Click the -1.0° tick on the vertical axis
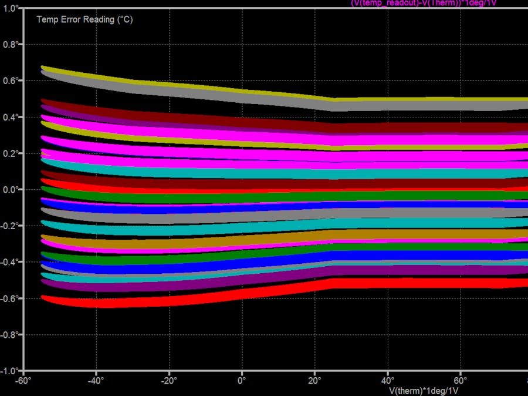528x396 pixels. (10, 370)
